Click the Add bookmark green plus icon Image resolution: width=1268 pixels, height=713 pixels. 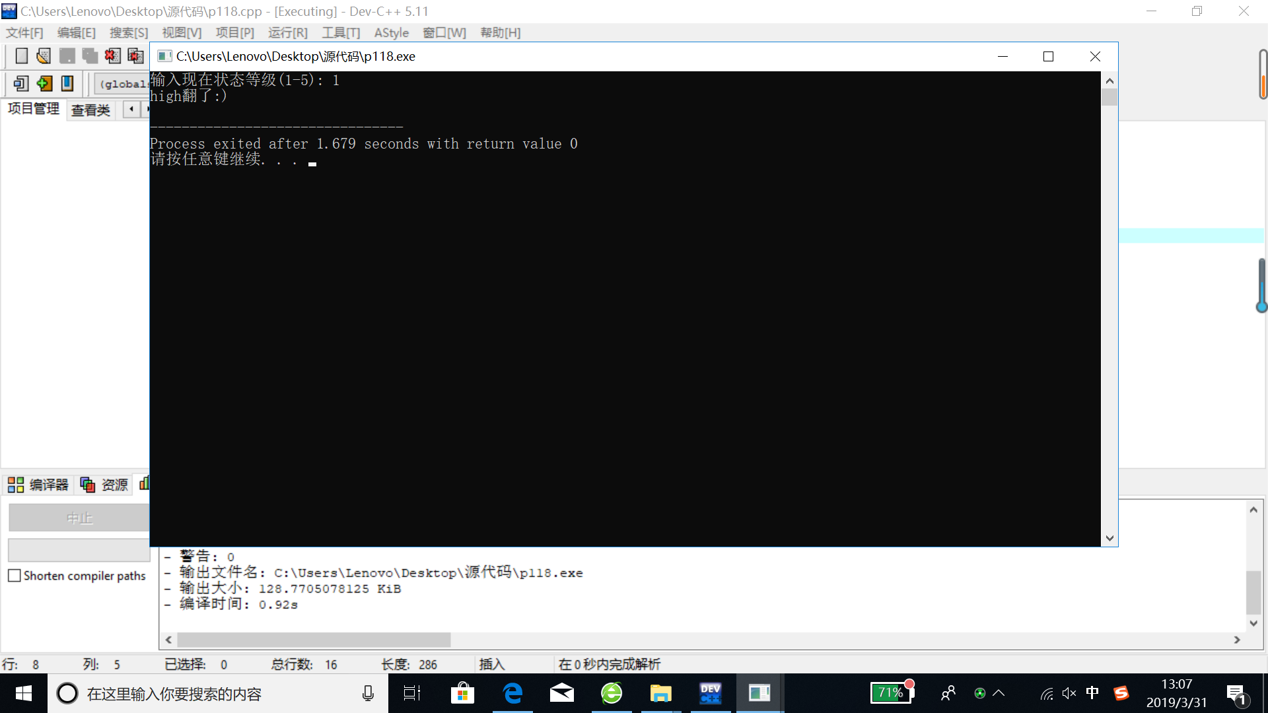44,84
